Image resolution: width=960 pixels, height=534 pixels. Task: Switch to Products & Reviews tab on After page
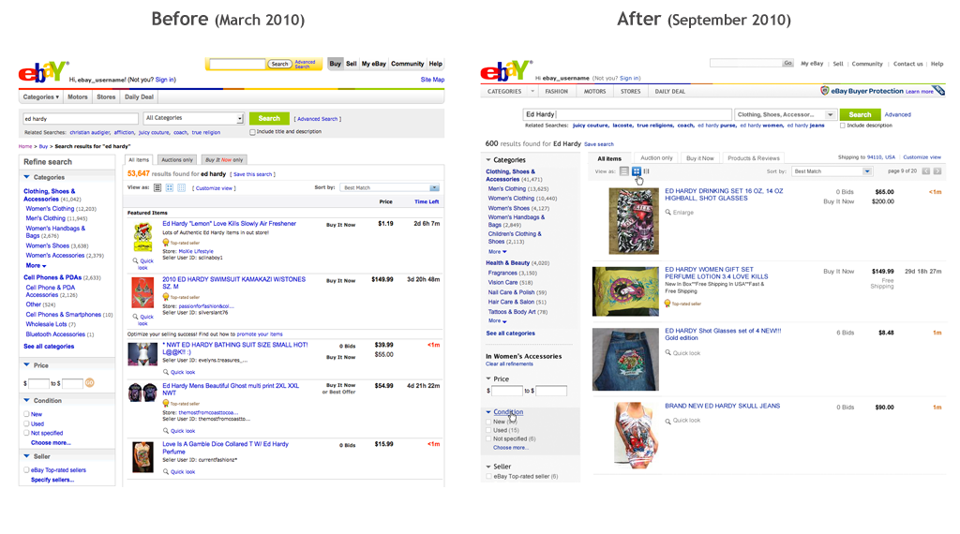tap(754, 157)
